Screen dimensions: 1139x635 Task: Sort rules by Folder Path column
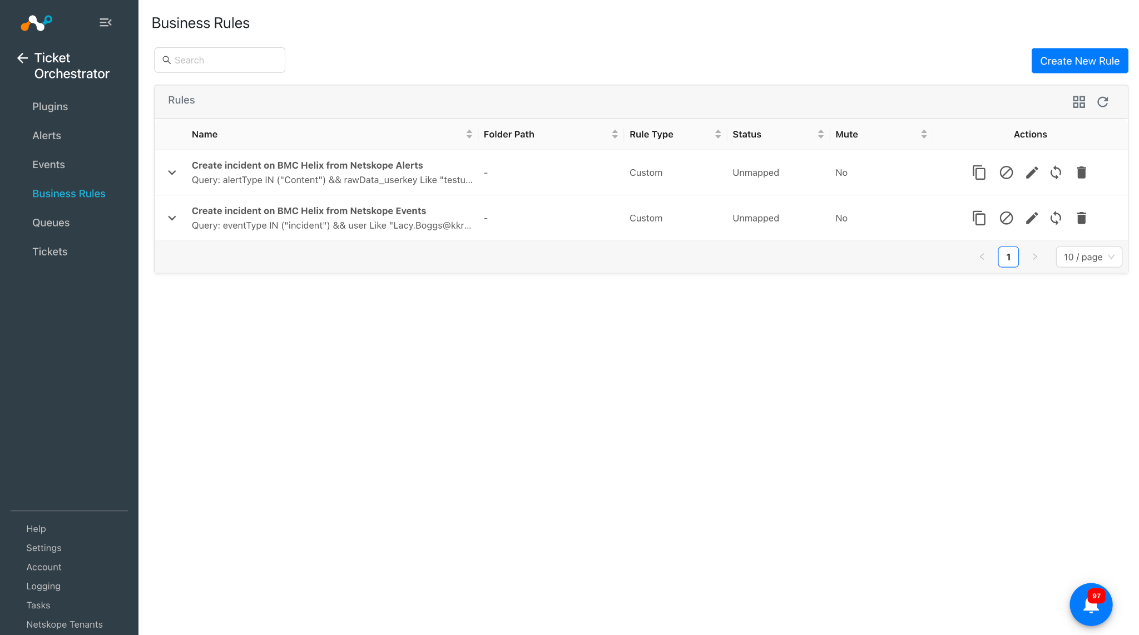[x=615, y=134]
